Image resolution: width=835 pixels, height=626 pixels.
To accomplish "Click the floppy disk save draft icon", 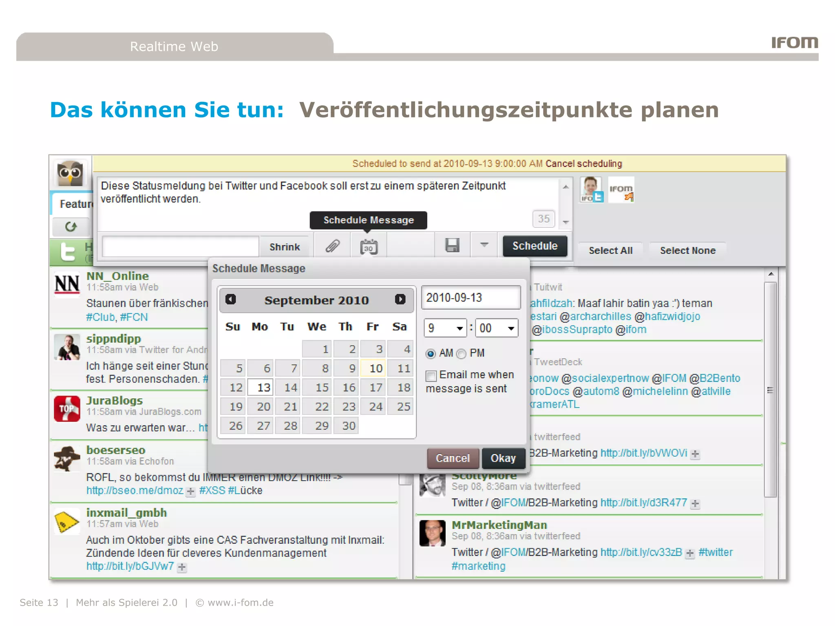I will 452,245.
